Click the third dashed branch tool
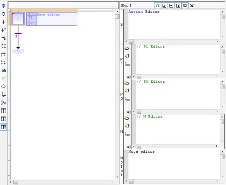This screenshot has height=185, width=226. [x=4, y=62]
